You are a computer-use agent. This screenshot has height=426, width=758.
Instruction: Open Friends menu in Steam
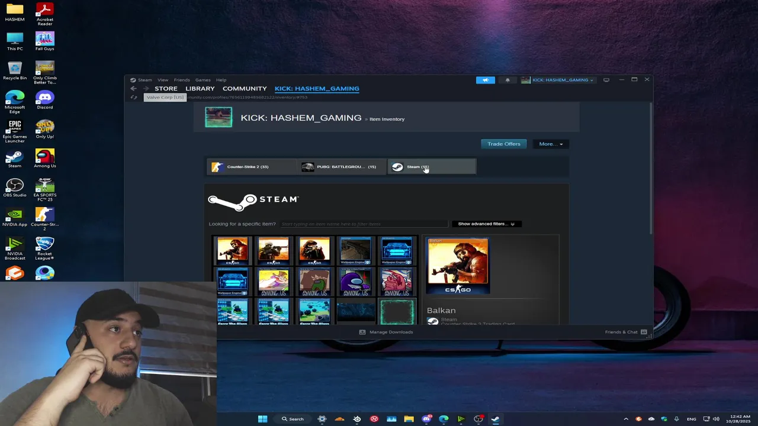[182, 80]
